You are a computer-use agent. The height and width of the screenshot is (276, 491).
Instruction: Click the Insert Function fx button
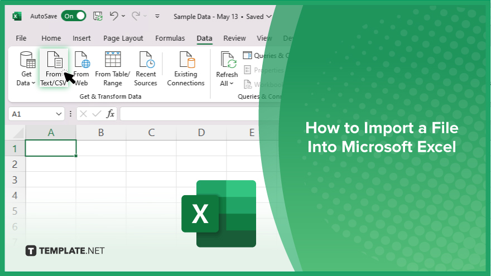point(110,114)
